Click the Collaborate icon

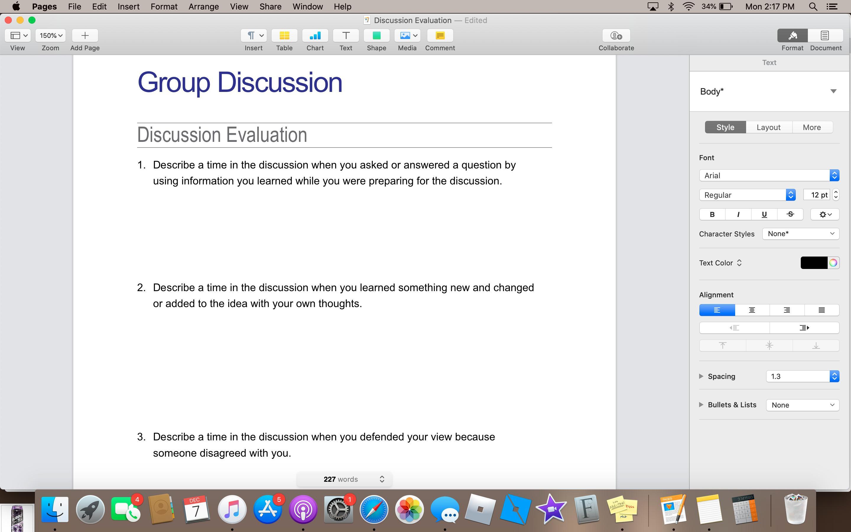coord(616,35)
